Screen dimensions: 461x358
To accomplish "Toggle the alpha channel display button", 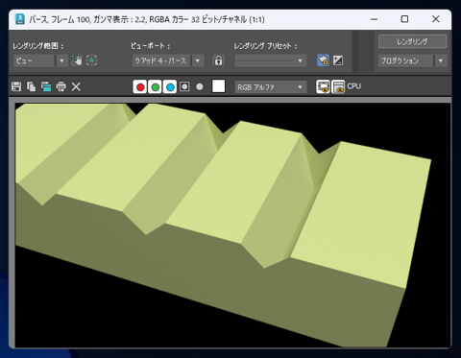I will [184, 86].
